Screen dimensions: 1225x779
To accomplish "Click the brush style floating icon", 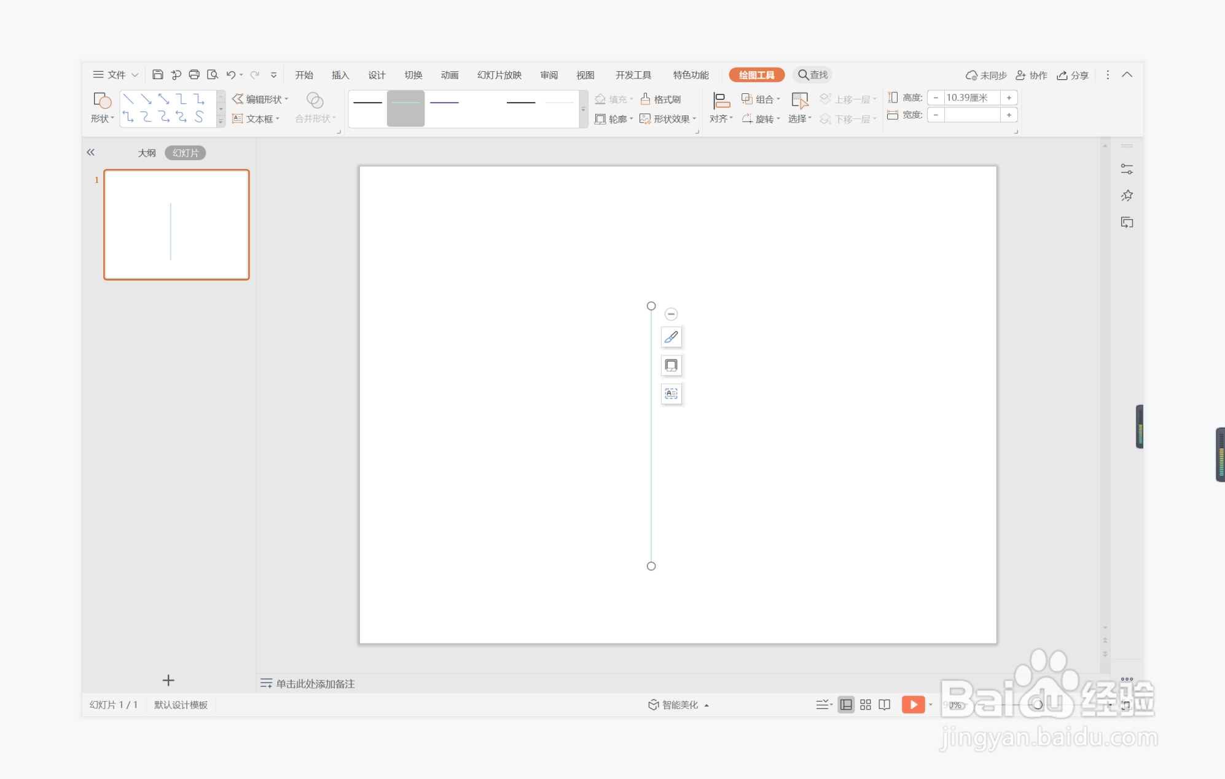I will pyautogui.click(x=671, y=337).
